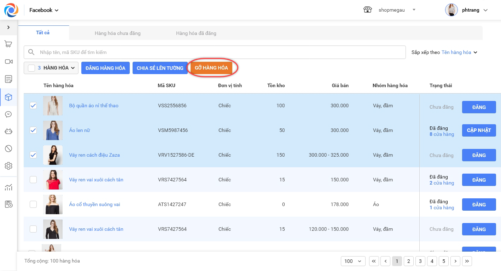This screenshot has height=271, width=501.
Task: Open the Messenger chat sidebar icon
Action: pyautogui.click(x=8, y=114)
